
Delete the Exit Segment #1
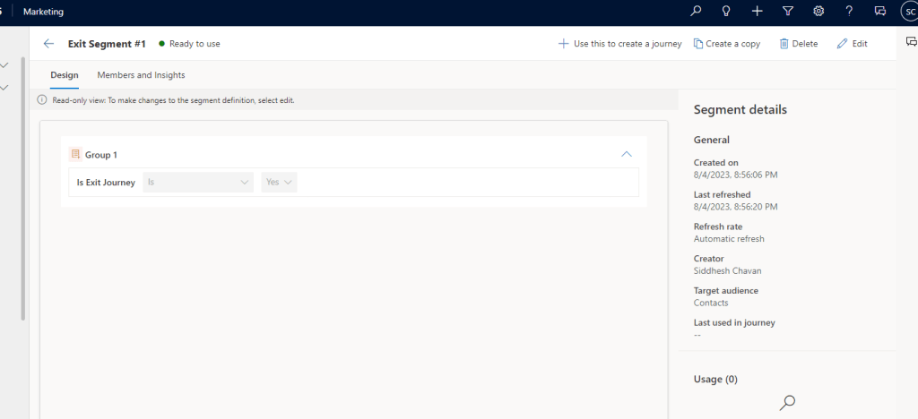coord(798,44)
